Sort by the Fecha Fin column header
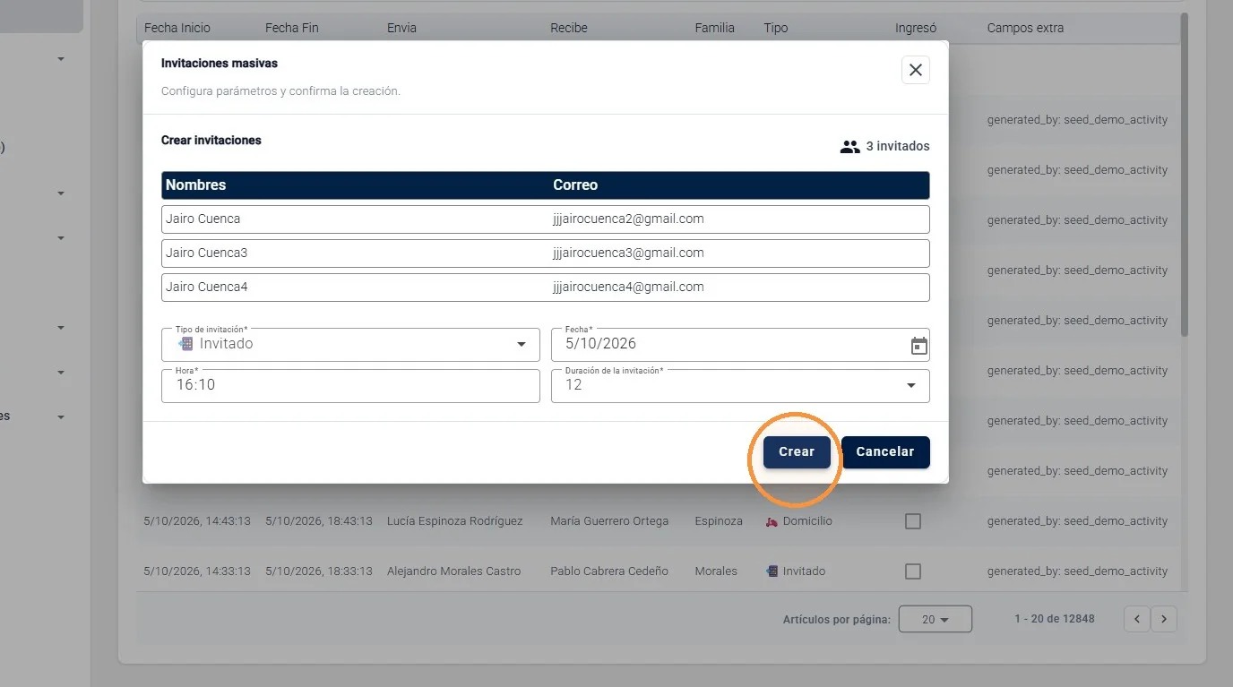This screenshot has width=1233, height=687. pos(292,28)
